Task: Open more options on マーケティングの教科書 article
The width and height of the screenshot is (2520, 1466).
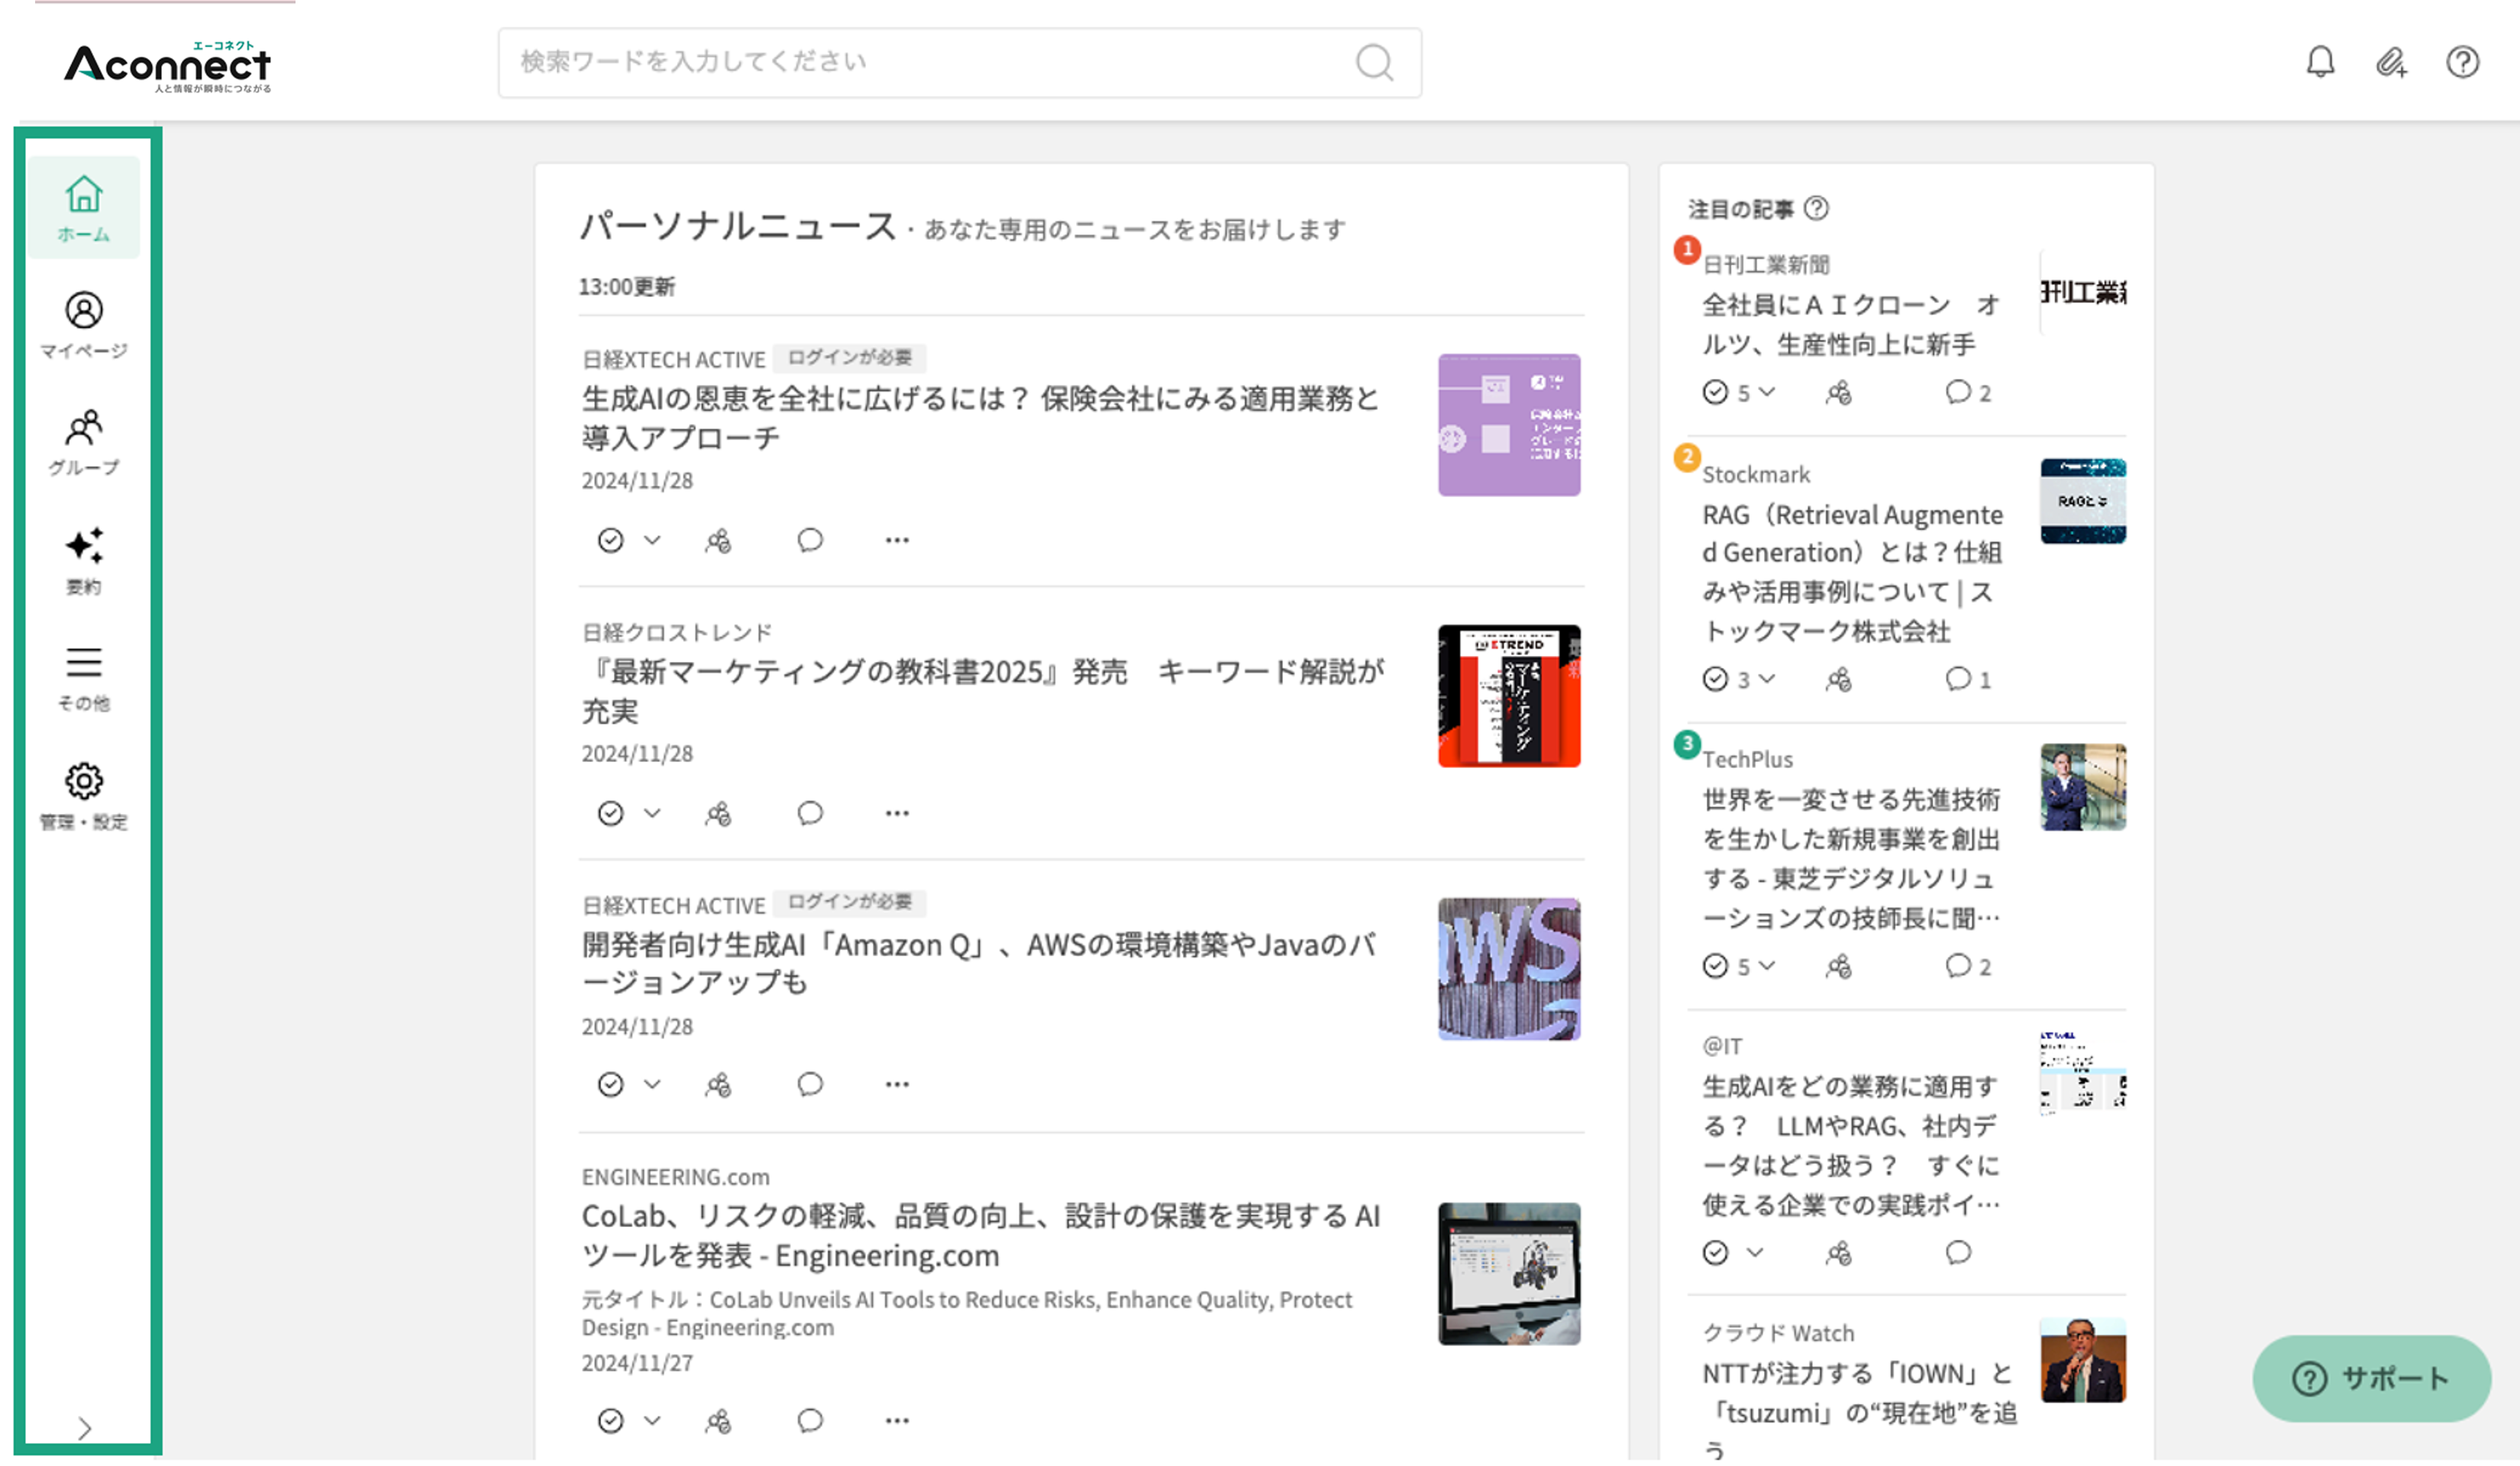Action: pyautogui.click(x=897, y=813)
